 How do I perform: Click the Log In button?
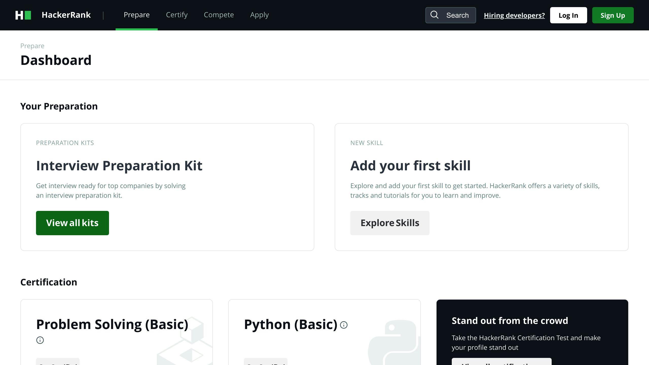pos(568,15)
